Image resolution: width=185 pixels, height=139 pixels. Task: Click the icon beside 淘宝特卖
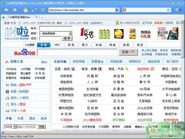152,69
